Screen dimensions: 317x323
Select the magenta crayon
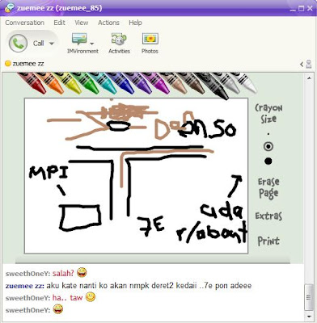coord(156,82)
